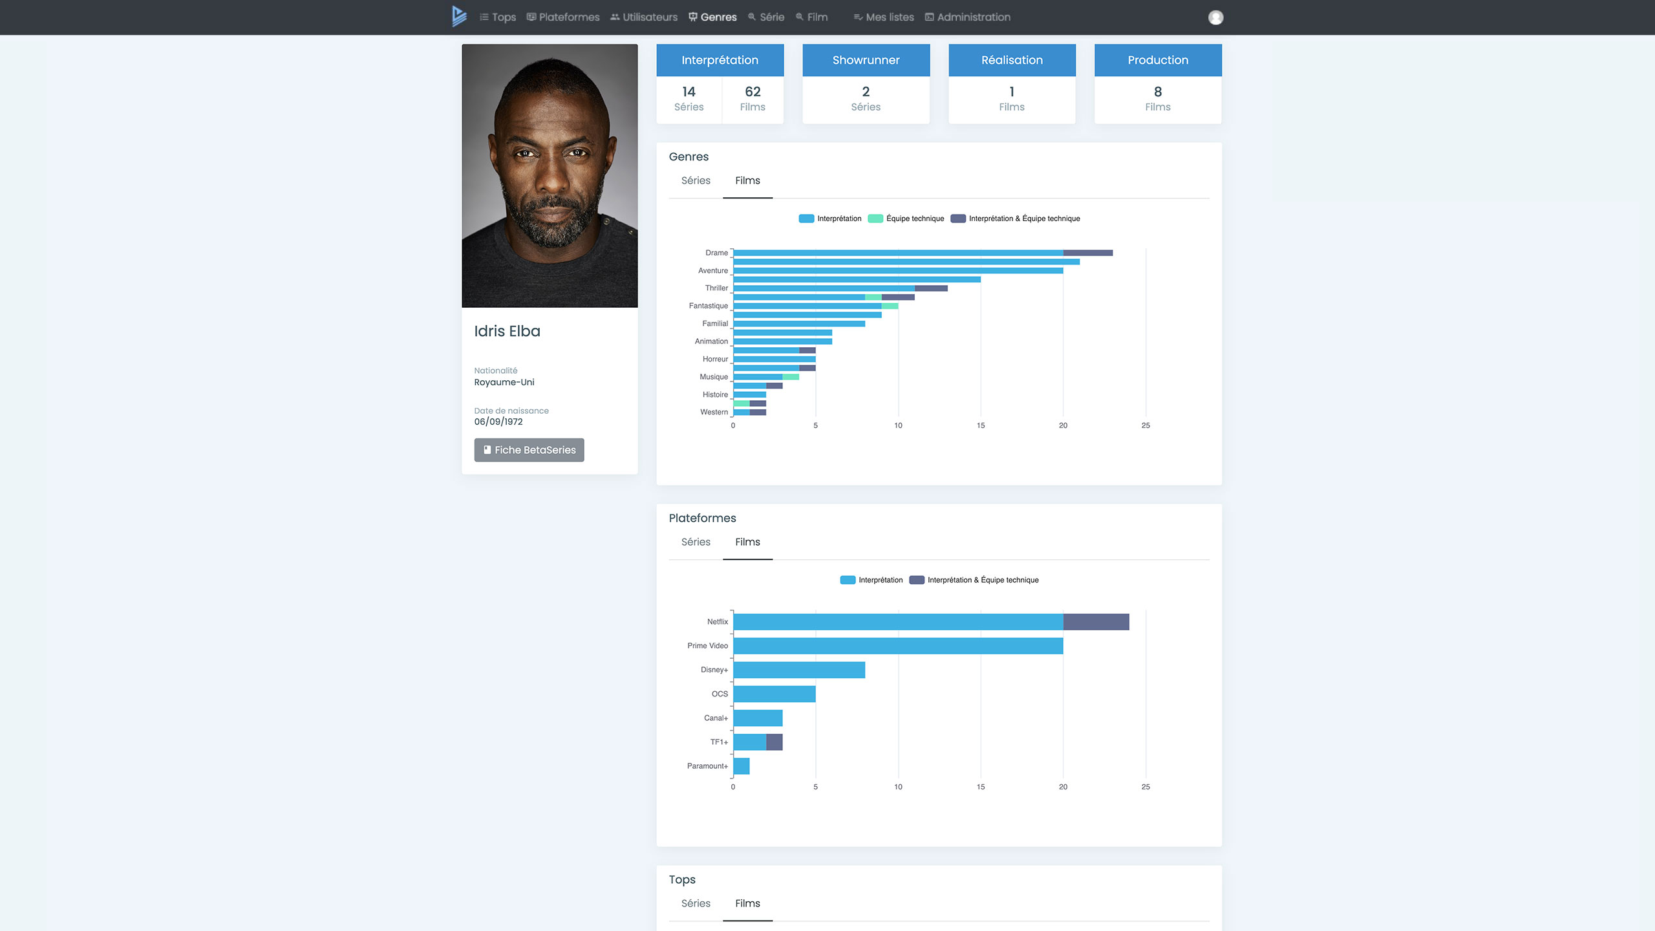The image size is (1655, 931).
Task: Select Séries tab in Tops section
Action: click(x=696, y=904)
